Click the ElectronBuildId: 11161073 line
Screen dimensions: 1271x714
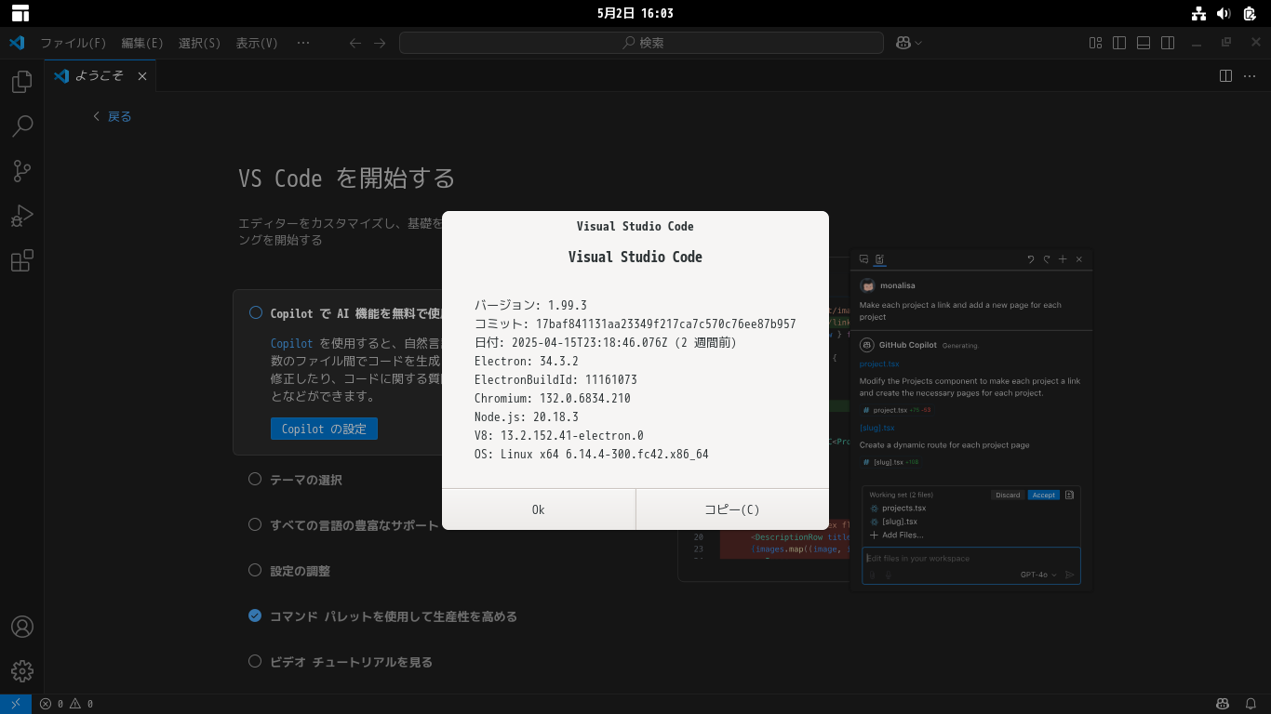555,379
